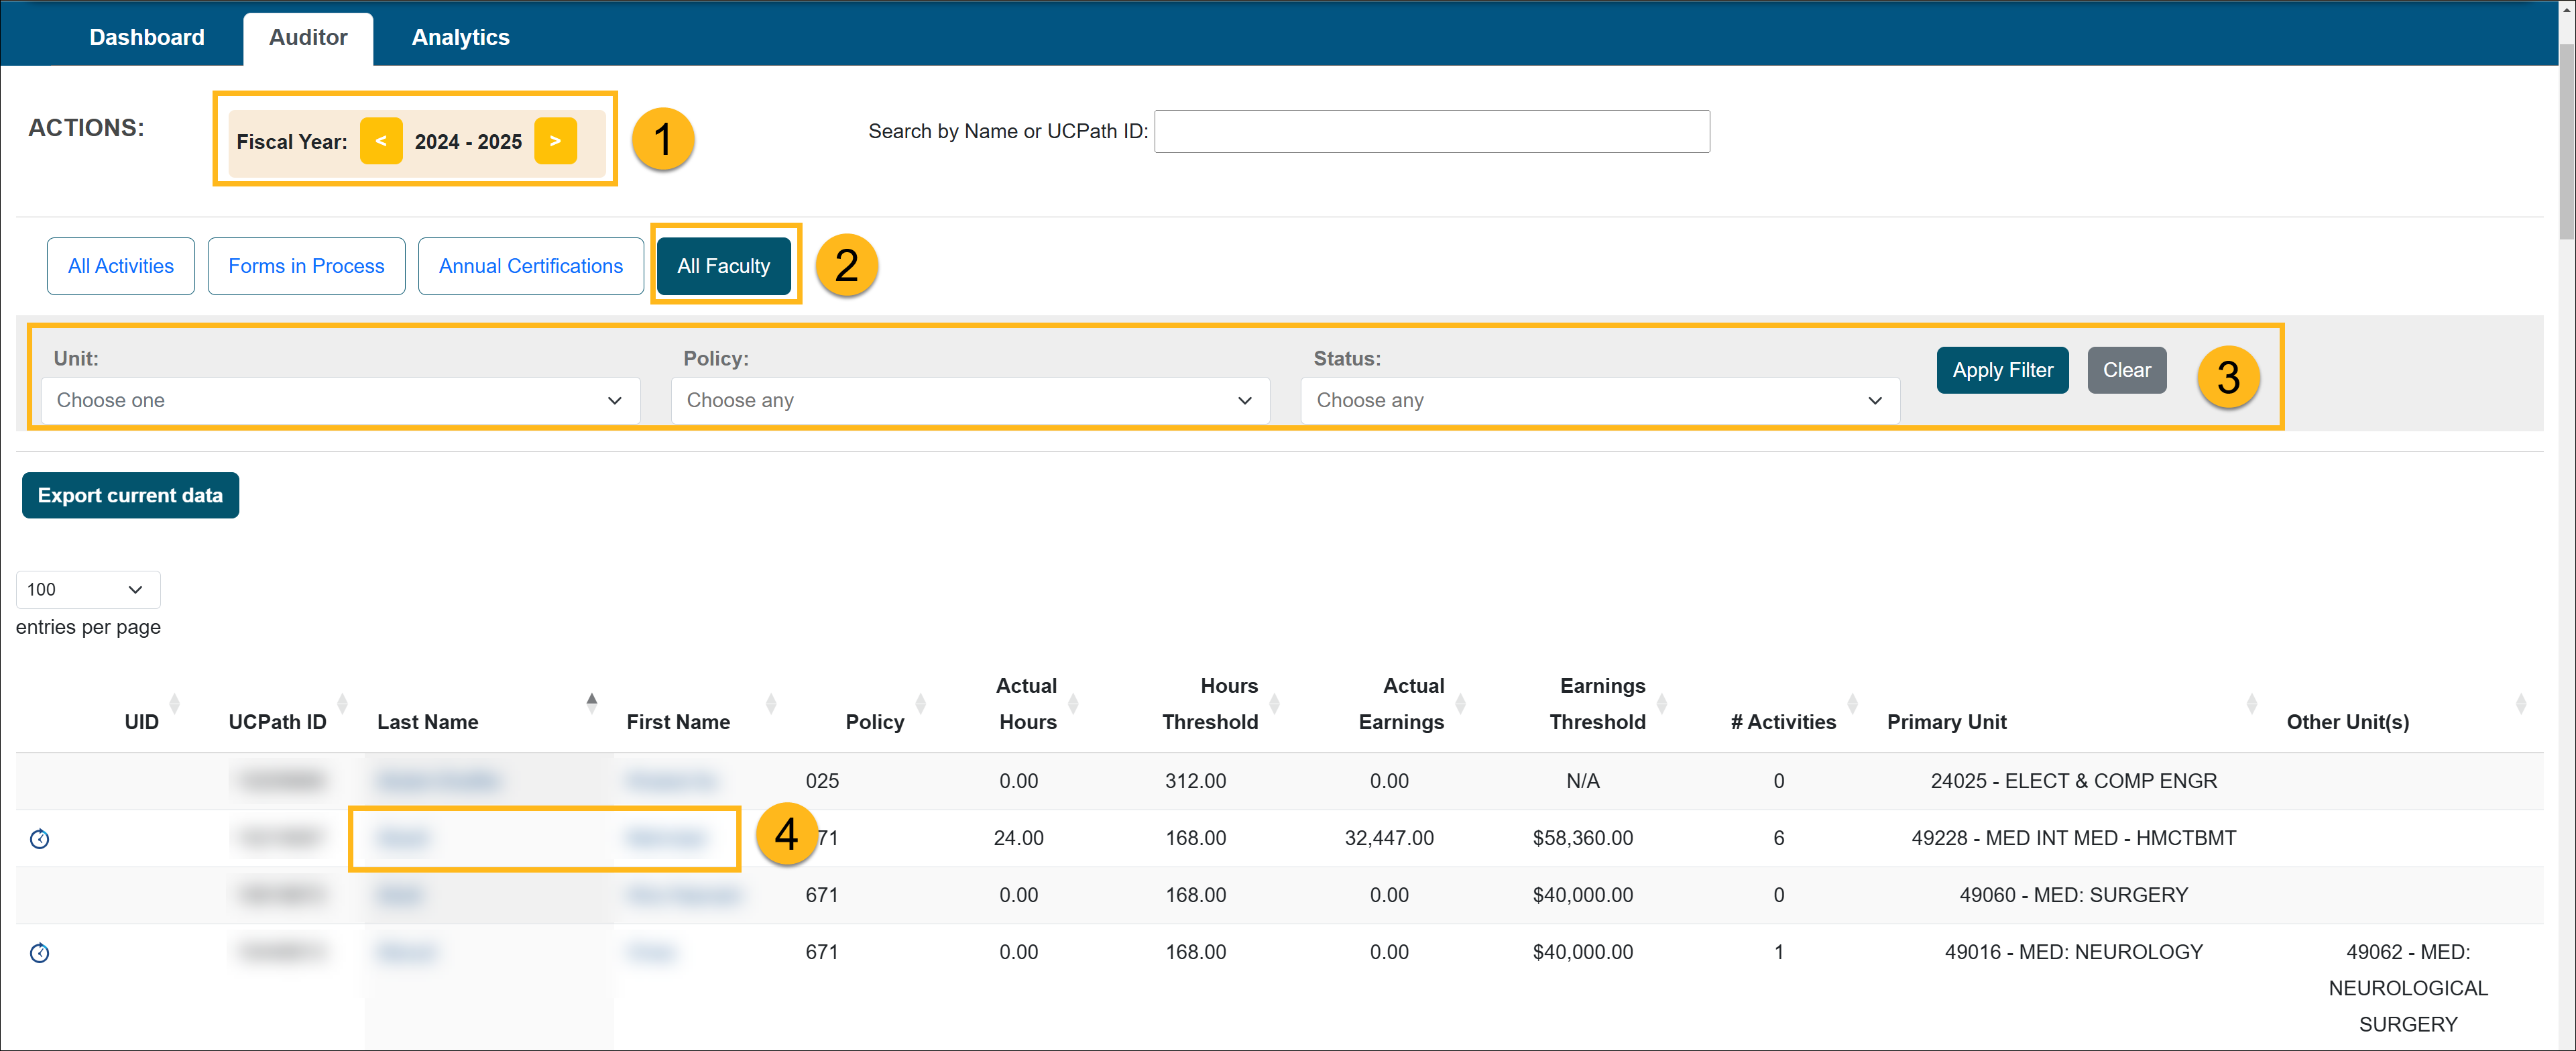Select the Auditor tab
The image size is (2576, 1051).
pos(308,37)
